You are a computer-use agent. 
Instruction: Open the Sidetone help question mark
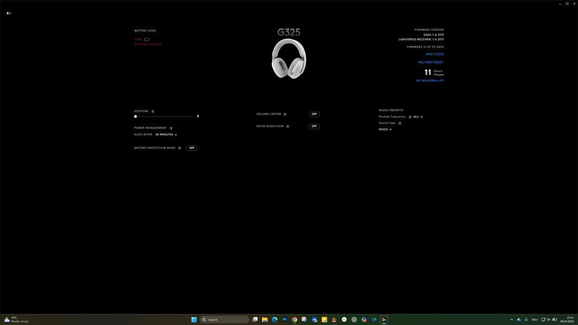point(153,111)
